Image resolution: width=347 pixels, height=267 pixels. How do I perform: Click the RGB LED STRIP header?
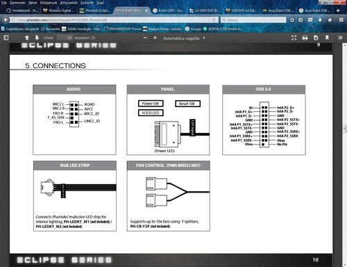(75, 165)
